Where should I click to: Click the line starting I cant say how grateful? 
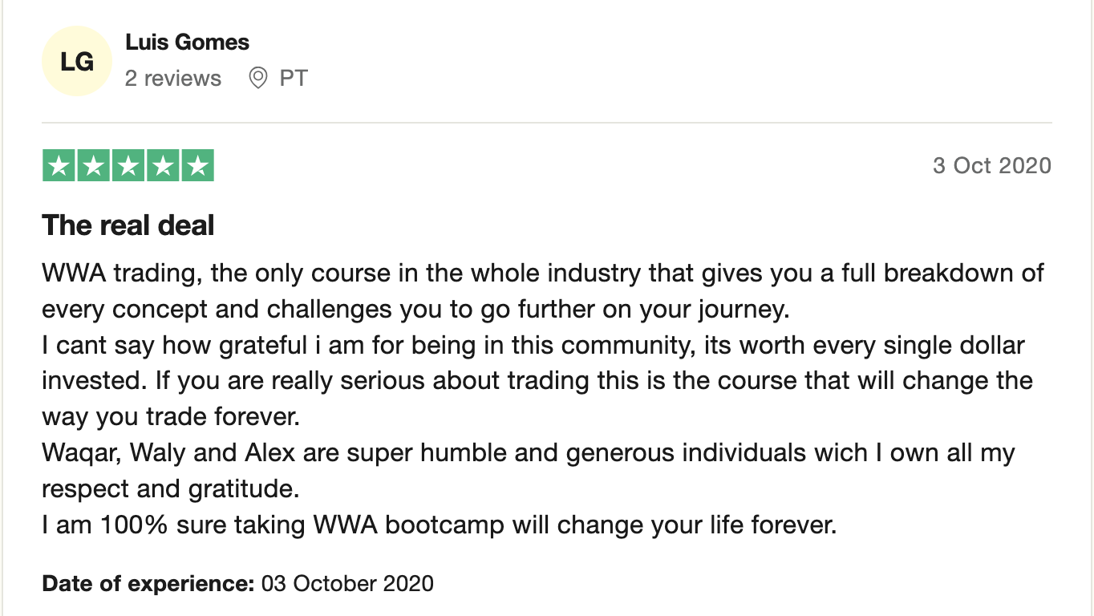click(533, 346)
